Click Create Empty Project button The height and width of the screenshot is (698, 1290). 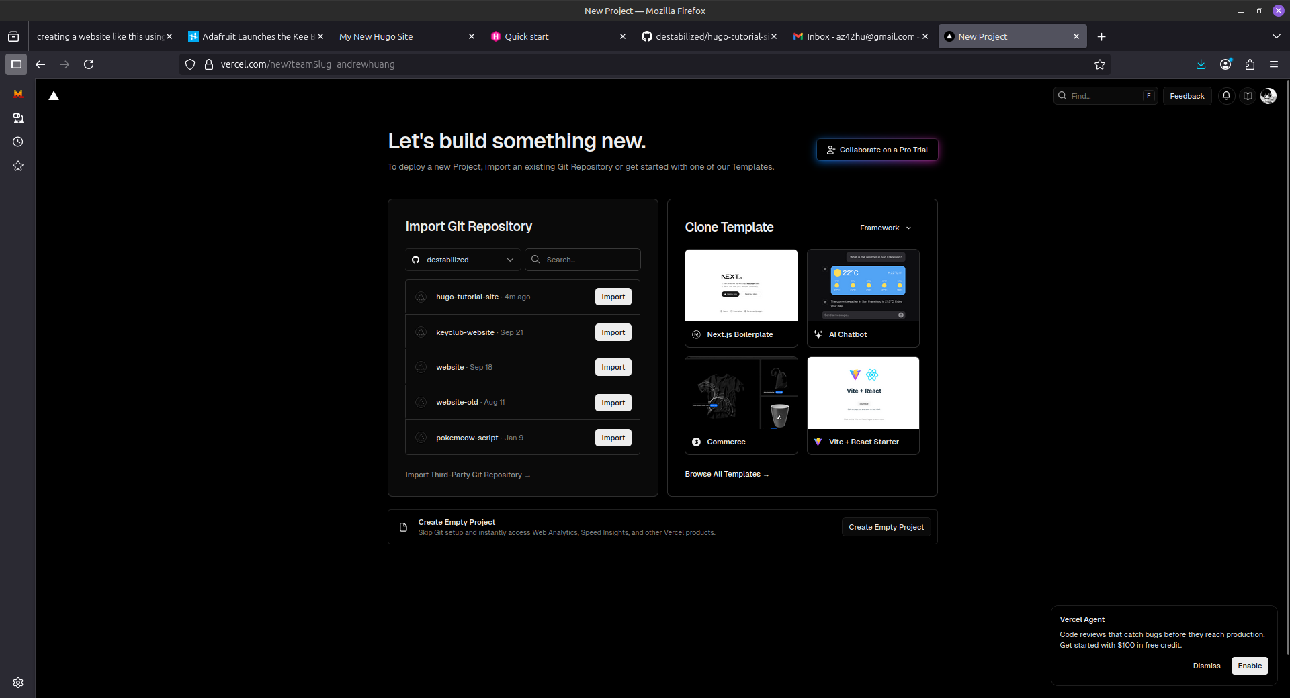886,527
